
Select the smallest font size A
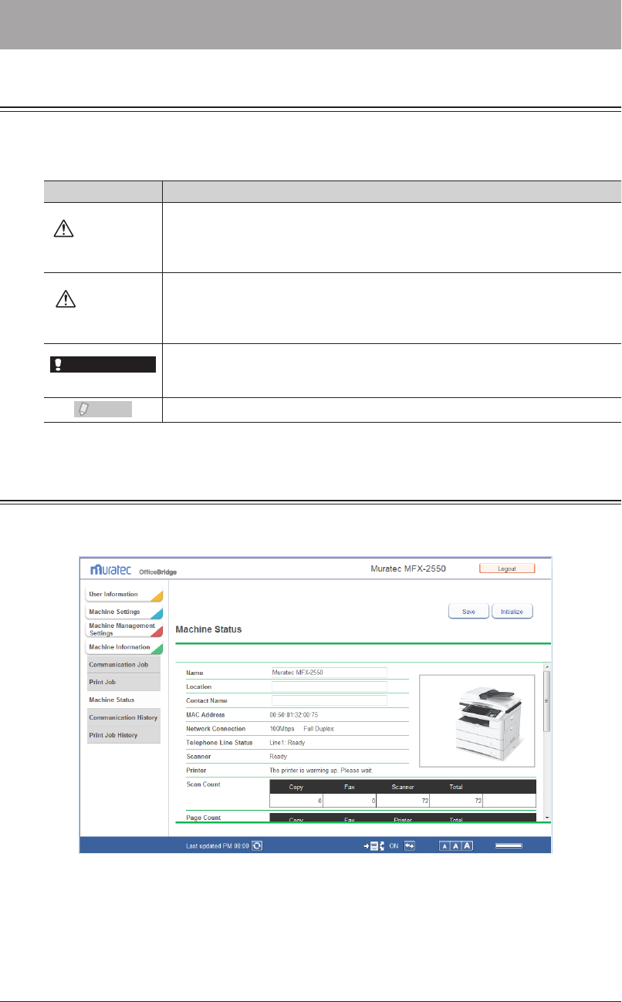pos(445,845)
